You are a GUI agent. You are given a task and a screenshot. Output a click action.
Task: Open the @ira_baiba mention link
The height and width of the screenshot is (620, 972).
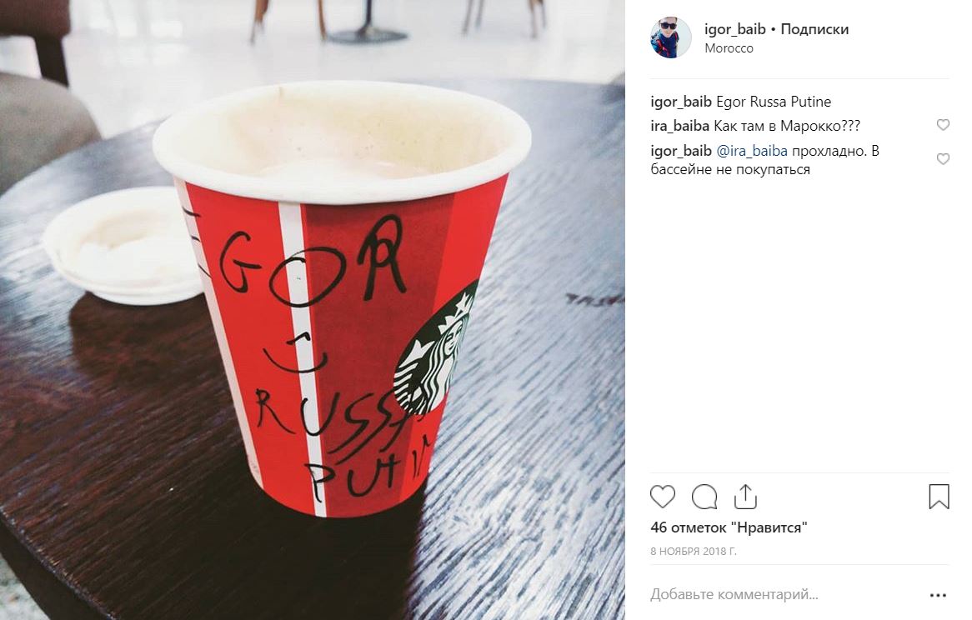(x=752, y=151)
